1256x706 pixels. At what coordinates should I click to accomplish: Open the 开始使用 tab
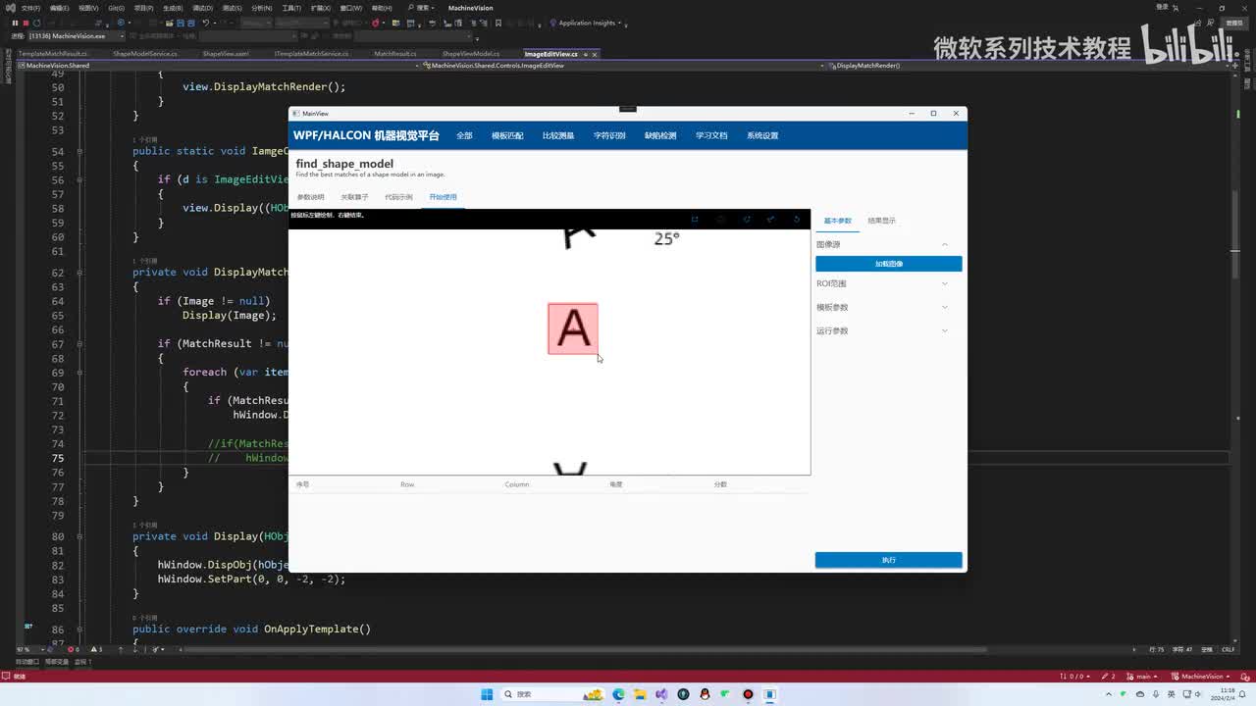point(443,197)
